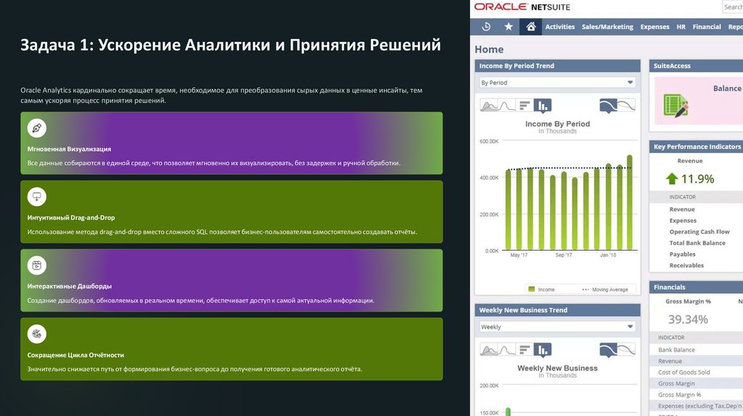The image size is (743, 416).
Task: Open the Shortcuts star icon in NetSuite
Action: [509, 27]
